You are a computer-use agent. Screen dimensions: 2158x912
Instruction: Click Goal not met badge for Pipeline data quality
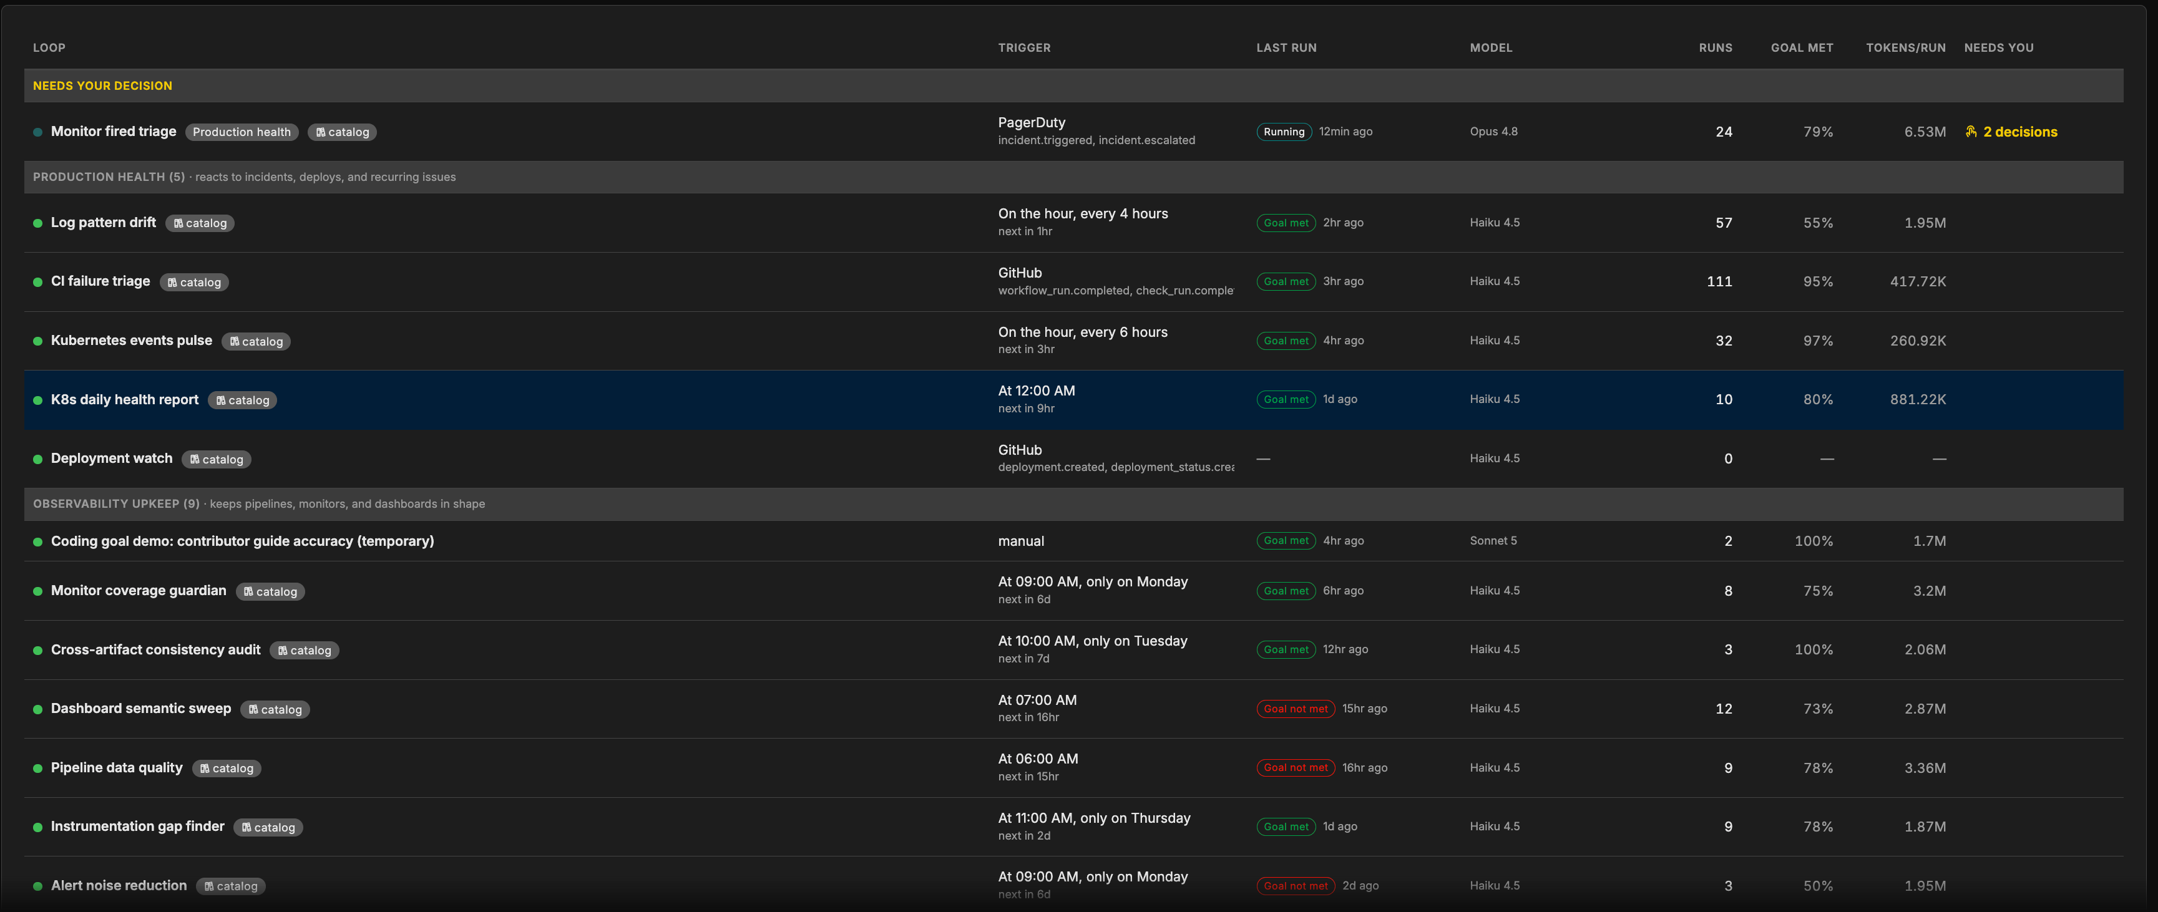[x=1295, y=768]
